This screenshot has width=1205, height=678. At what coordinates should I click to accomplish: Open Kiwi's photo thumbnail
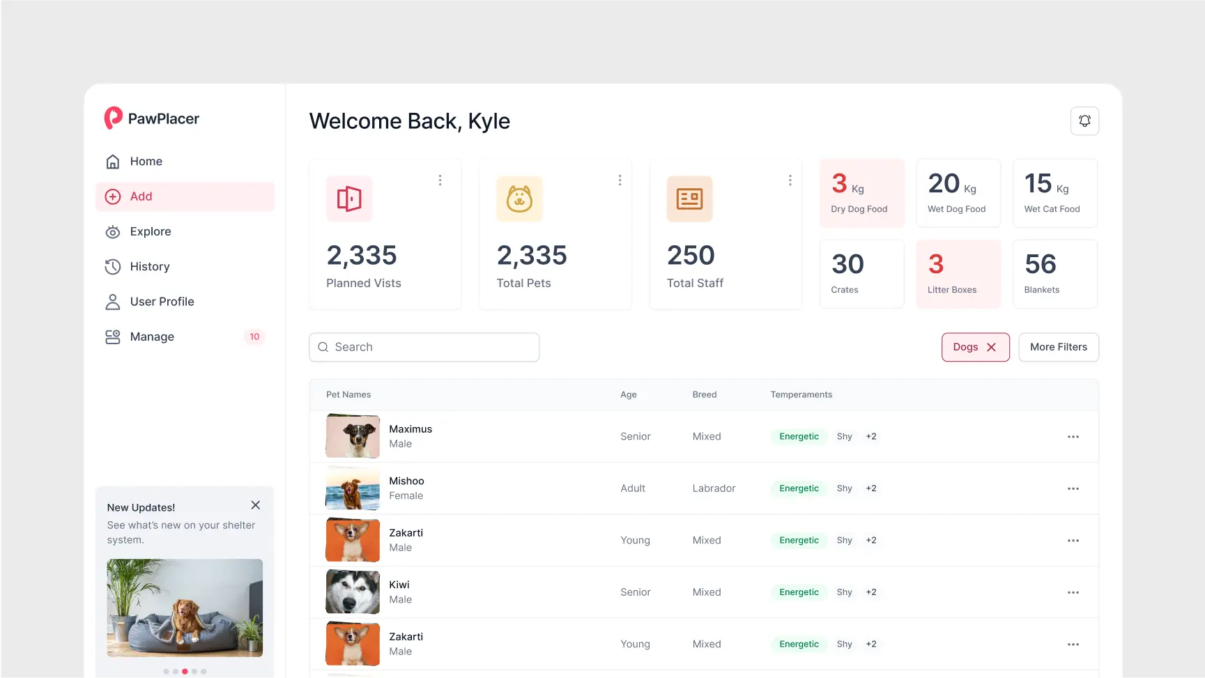coord(352,591)
